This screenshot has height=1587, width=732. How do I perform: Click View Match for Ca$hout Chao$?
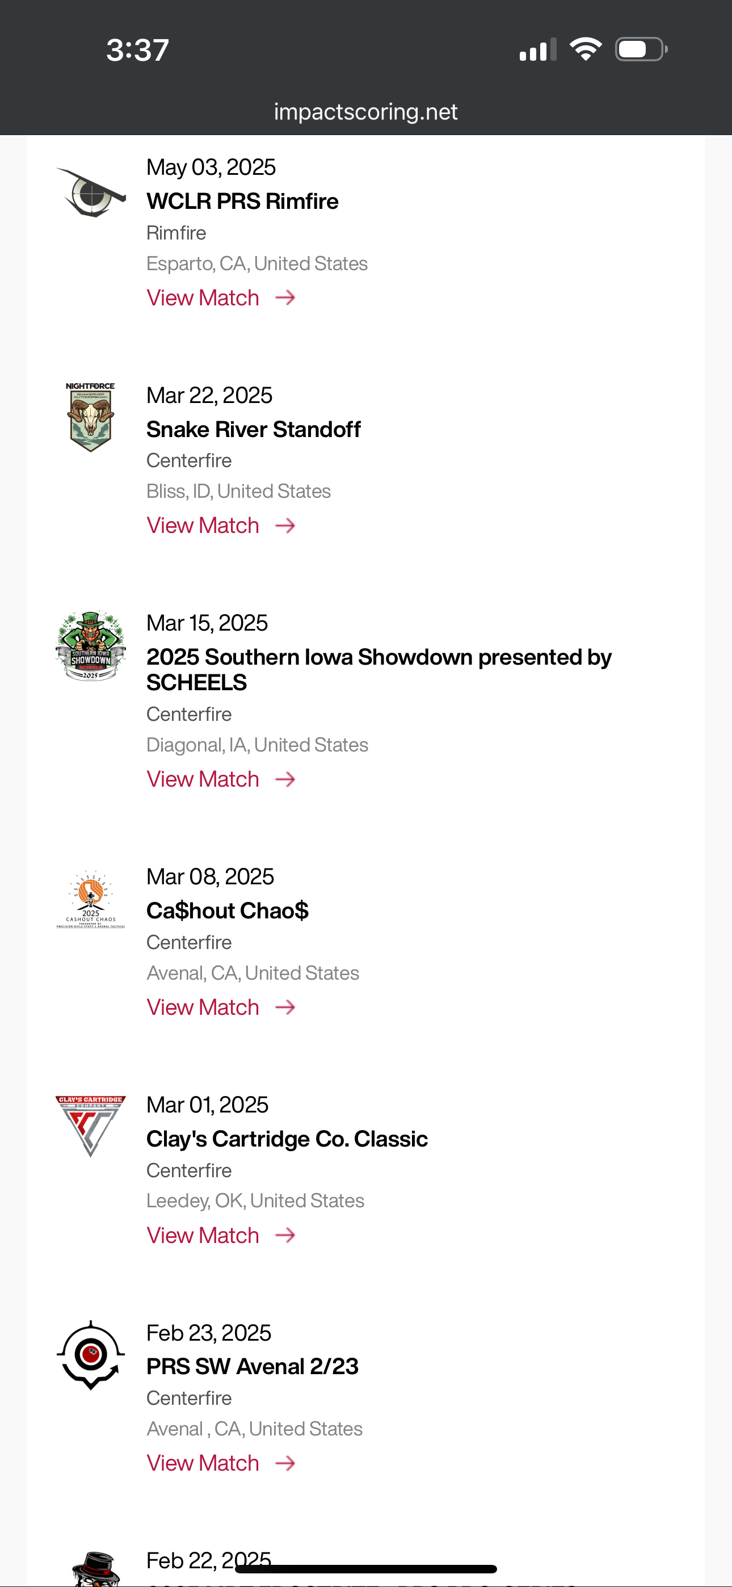[x=221, y=1007]
